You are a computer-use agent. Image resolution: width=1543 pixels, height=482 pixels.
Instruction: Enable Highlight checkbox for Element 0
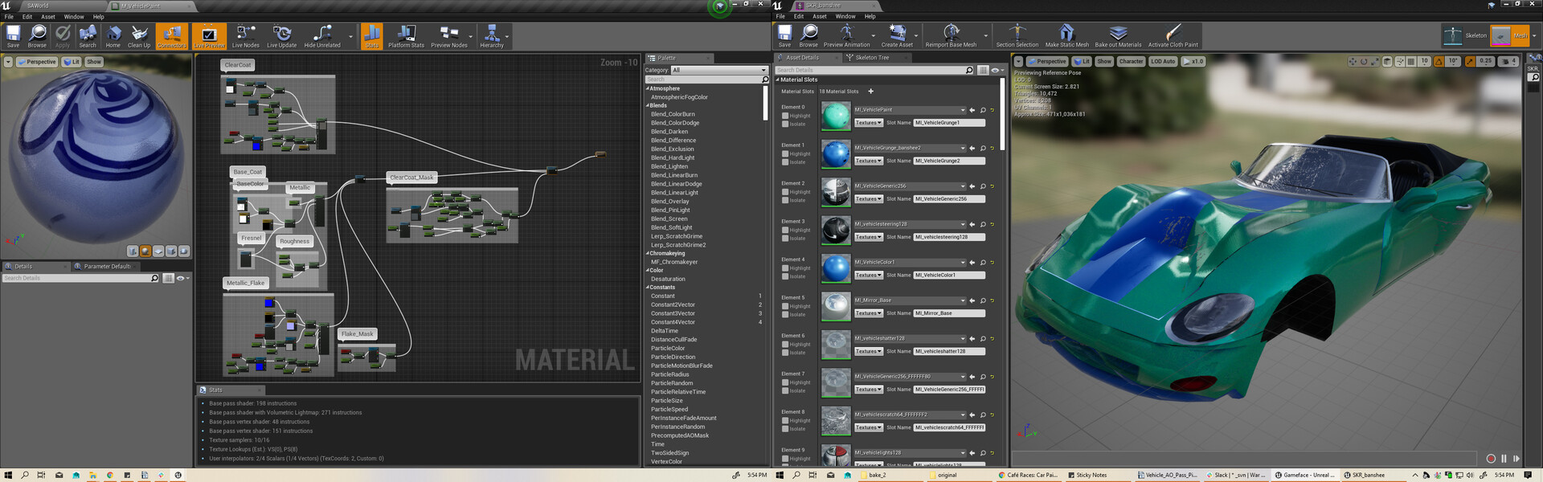(x=785, y=116)
